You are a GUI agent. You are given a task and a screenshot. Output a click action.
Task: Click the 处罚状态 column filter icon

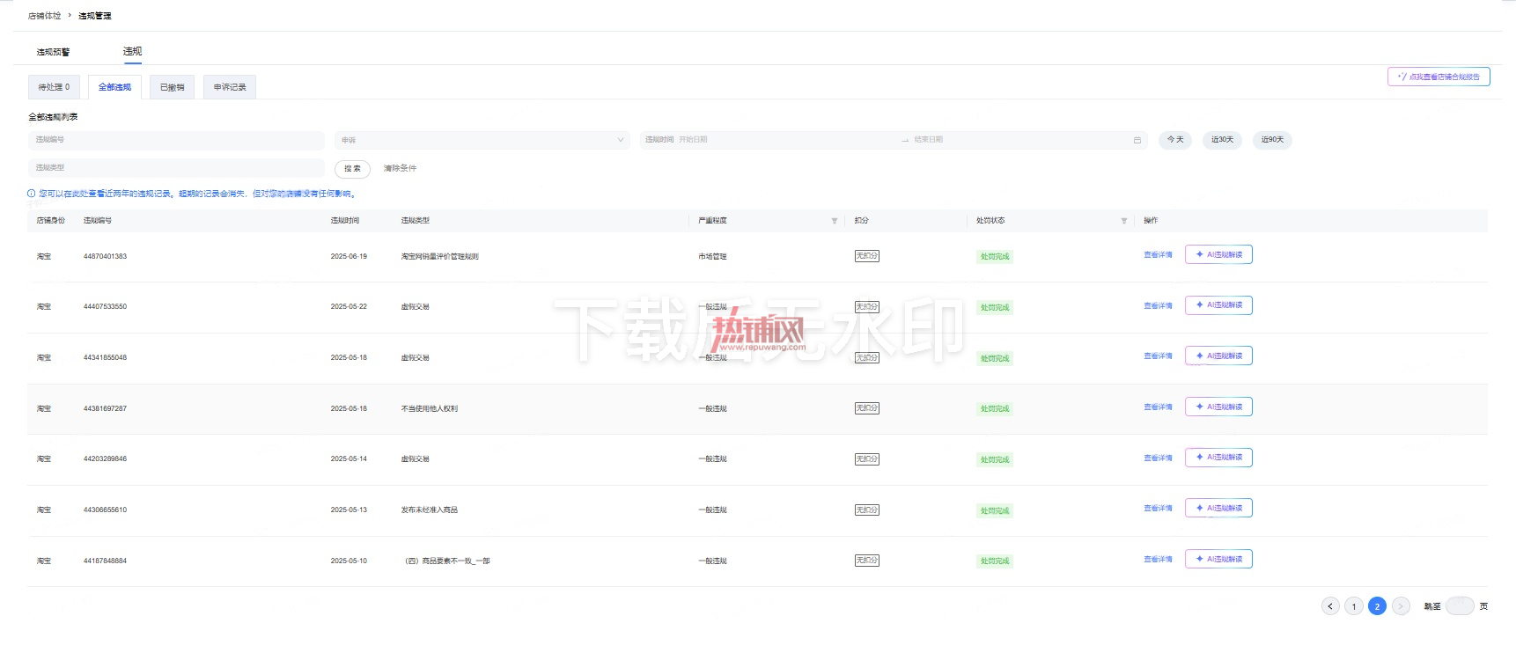tap(1123, 221)
